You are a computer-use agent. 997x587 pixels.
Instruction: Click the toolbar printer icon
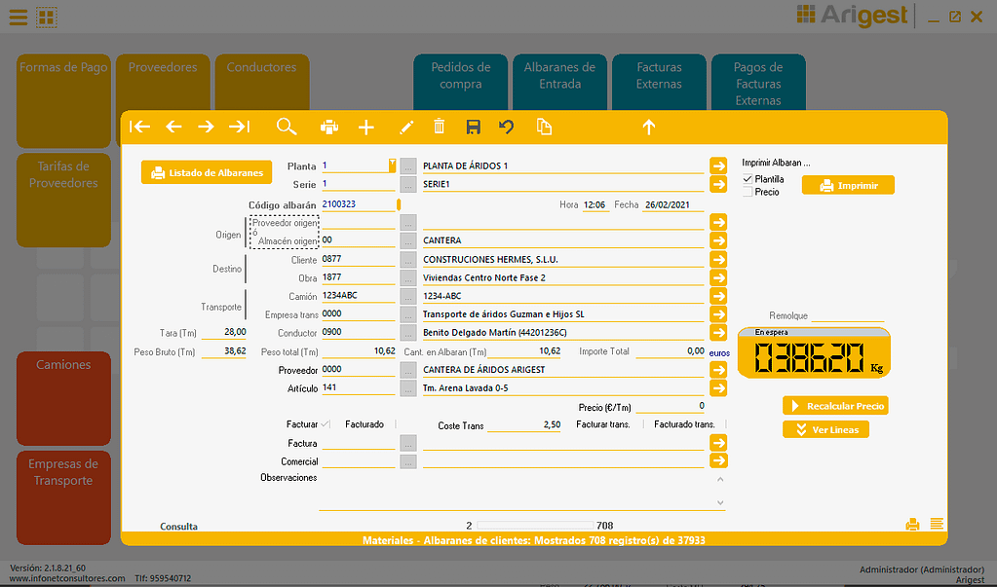pos(328,128)
